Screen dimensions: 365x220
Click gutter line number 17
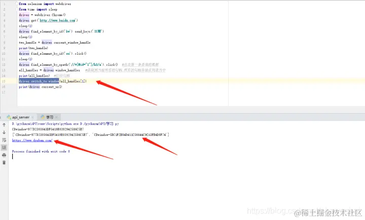click(x=4, y=92)
